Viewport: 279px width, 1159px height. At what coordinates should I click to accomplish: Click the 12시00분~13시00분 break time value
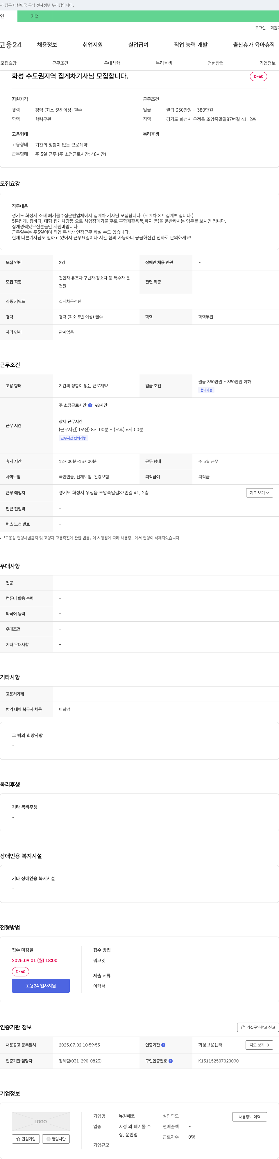[x=77, y=461]
